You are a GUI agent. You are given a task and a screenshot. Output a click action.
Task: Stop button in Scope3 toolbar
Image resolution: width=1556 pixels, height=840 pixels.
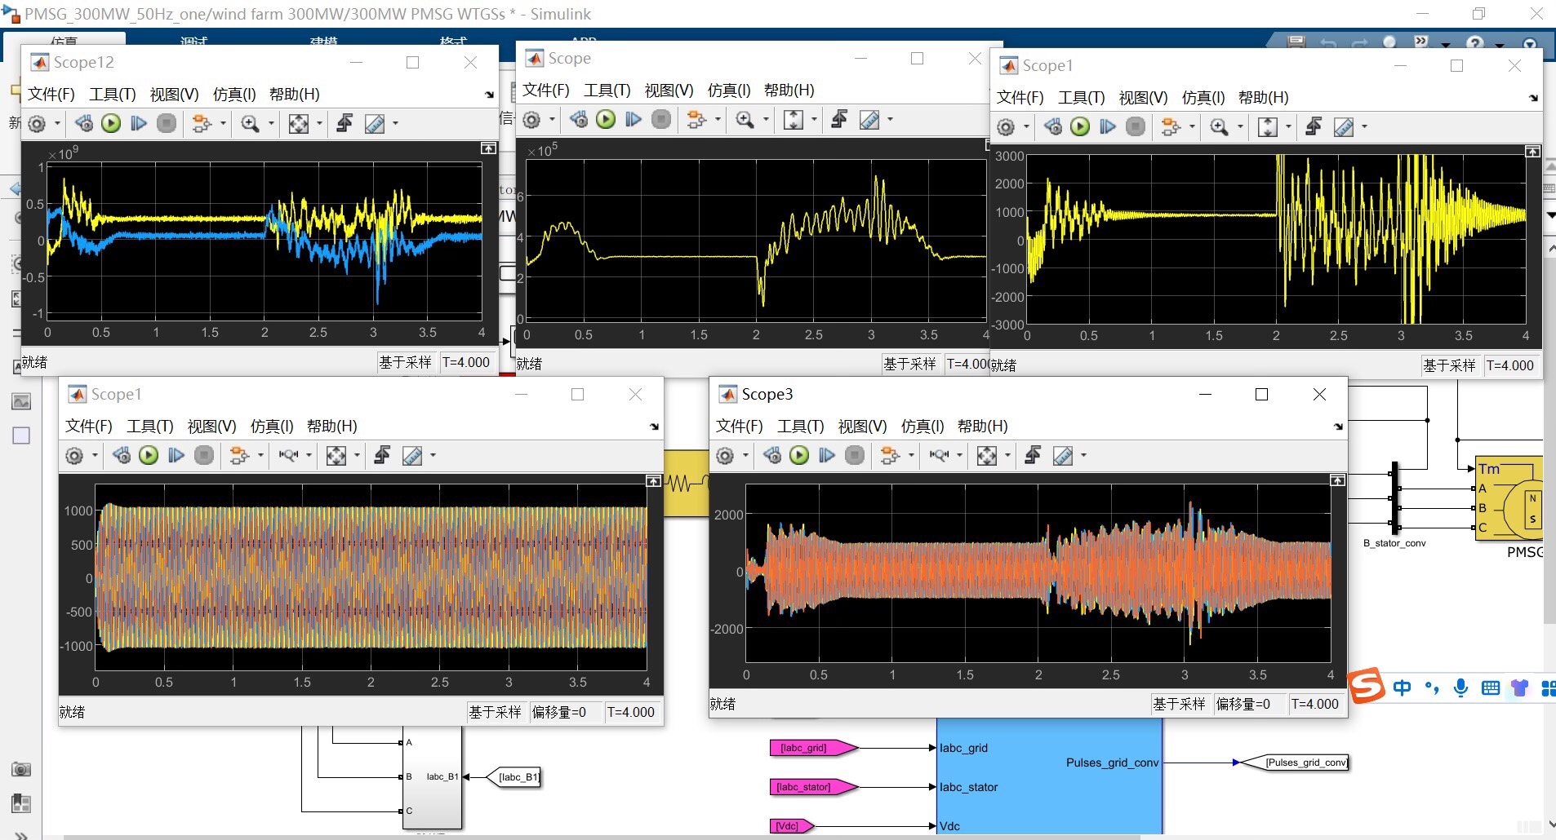pos(855,455)
